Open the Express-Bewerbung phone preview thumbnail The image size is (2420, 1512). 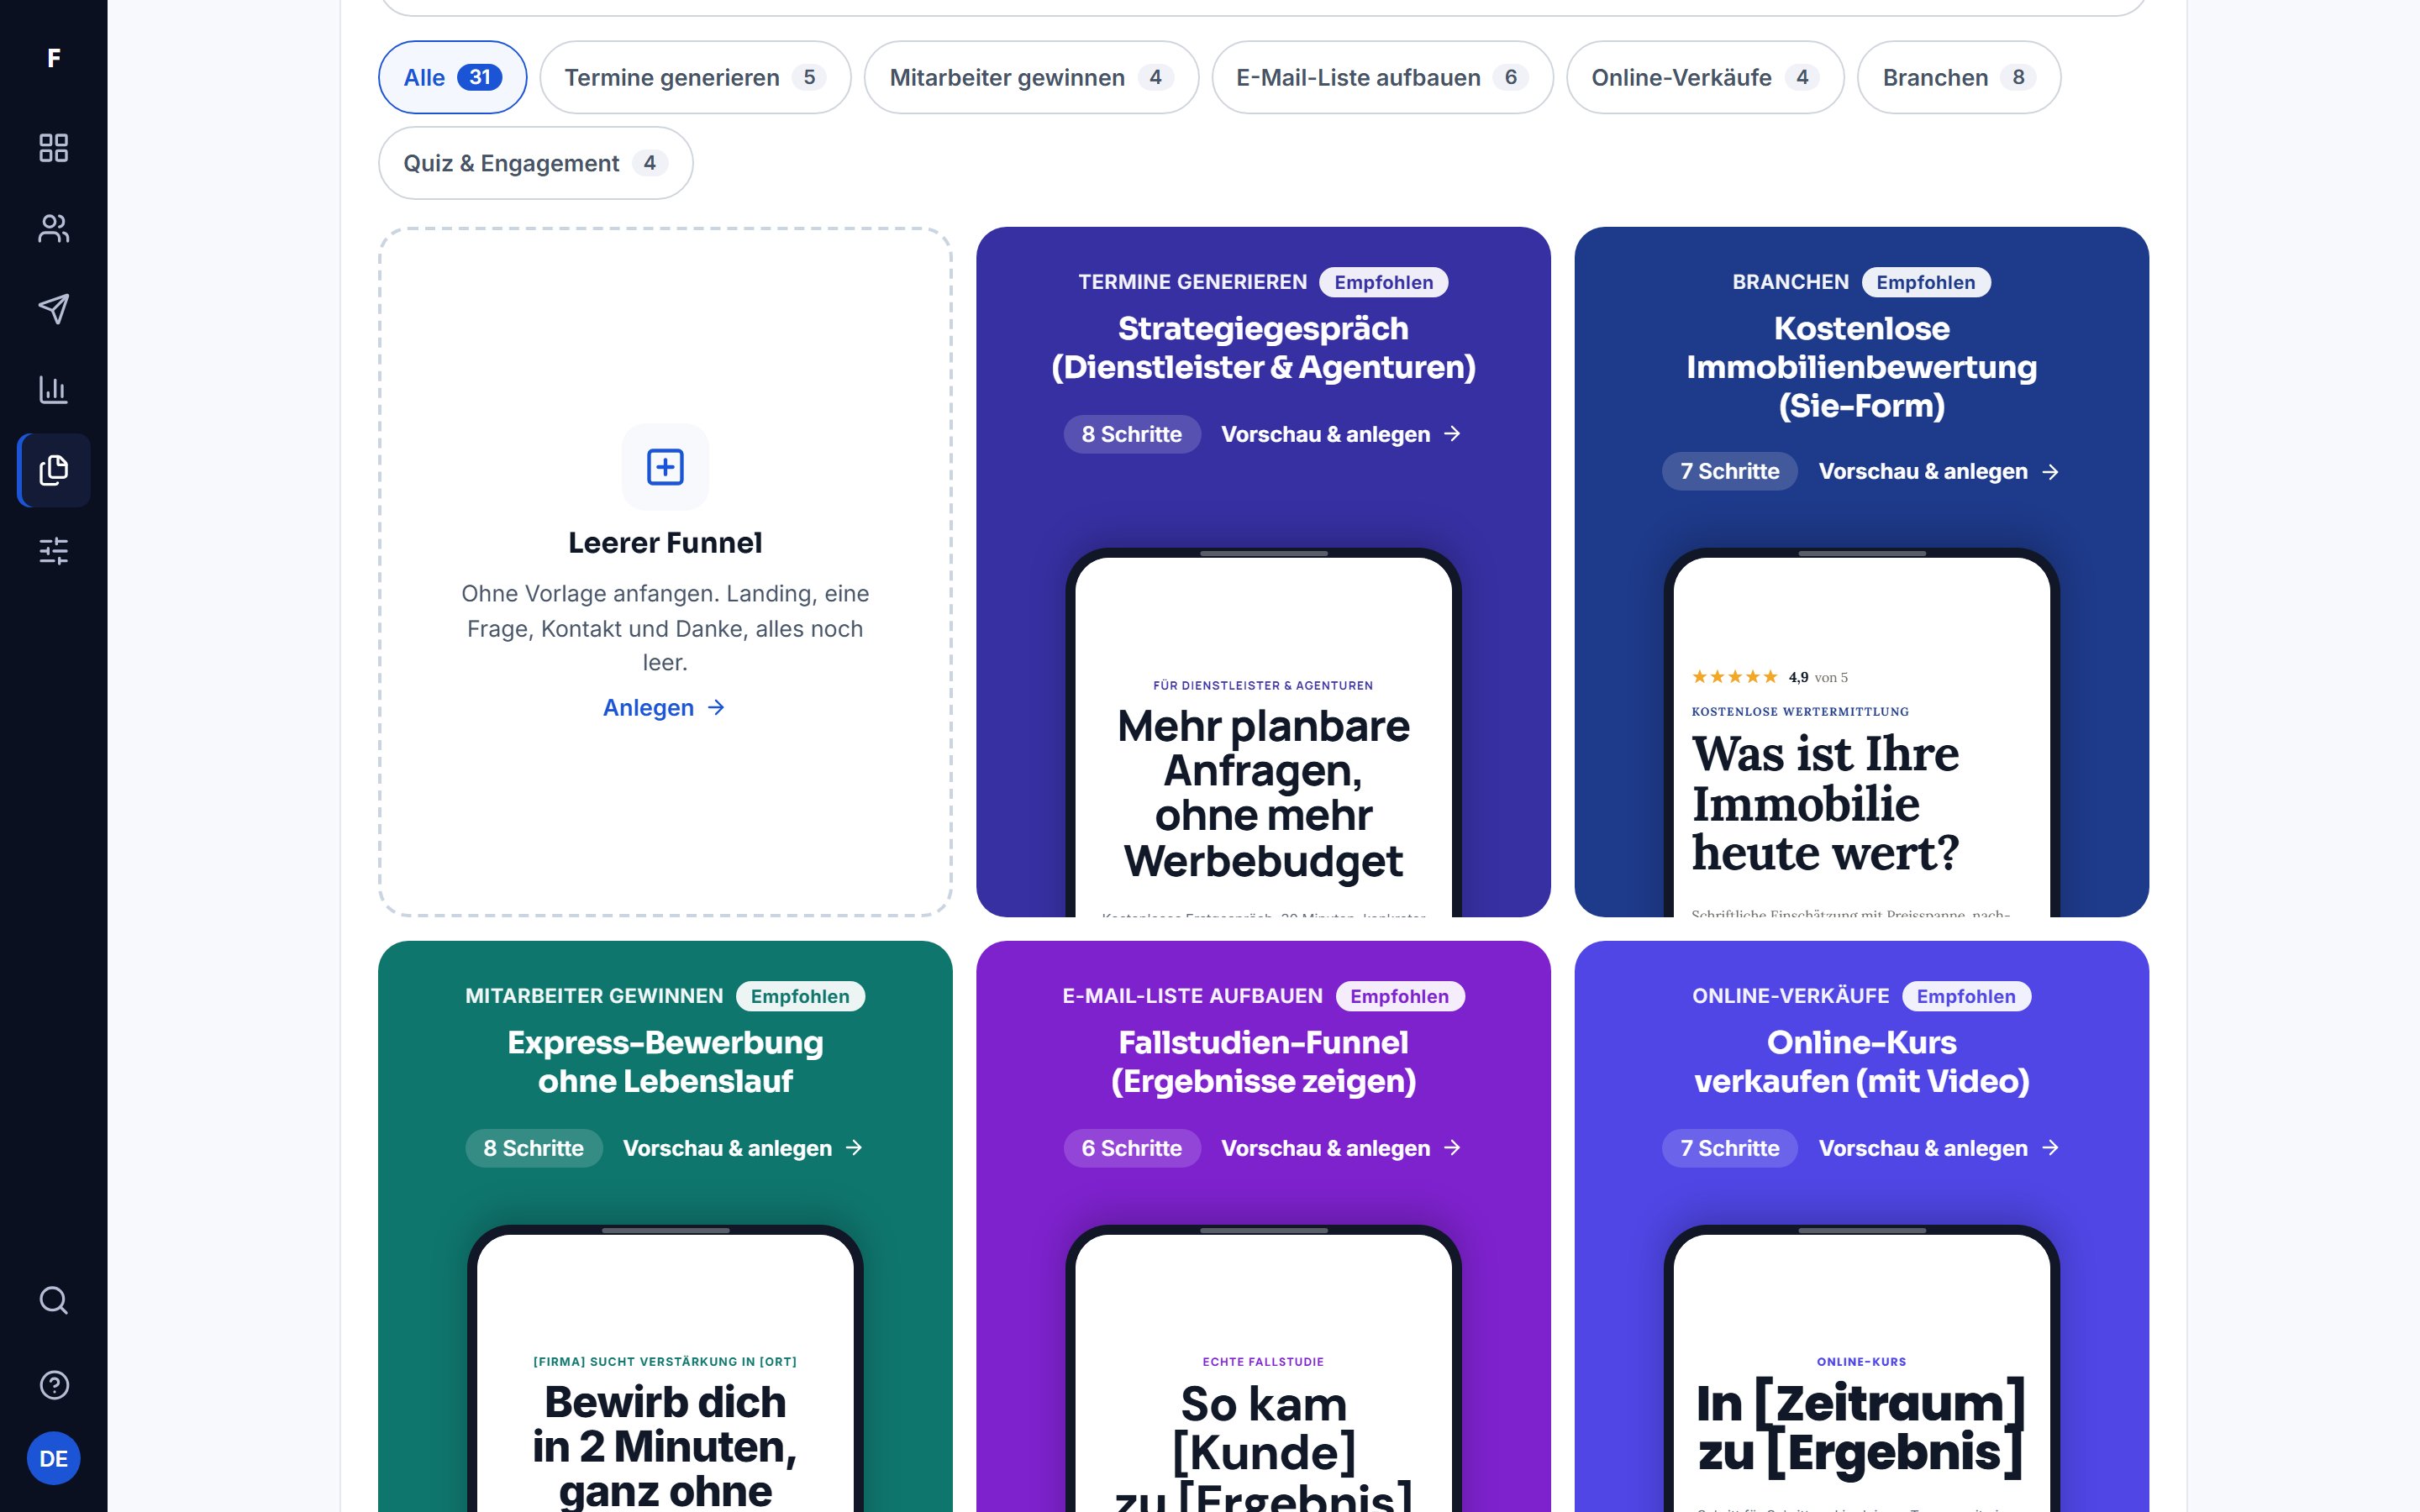(x=665, y=1369)
